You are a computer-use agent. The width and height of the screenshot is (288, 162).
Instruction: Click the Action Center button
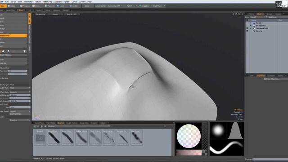(x=100, y=6)
